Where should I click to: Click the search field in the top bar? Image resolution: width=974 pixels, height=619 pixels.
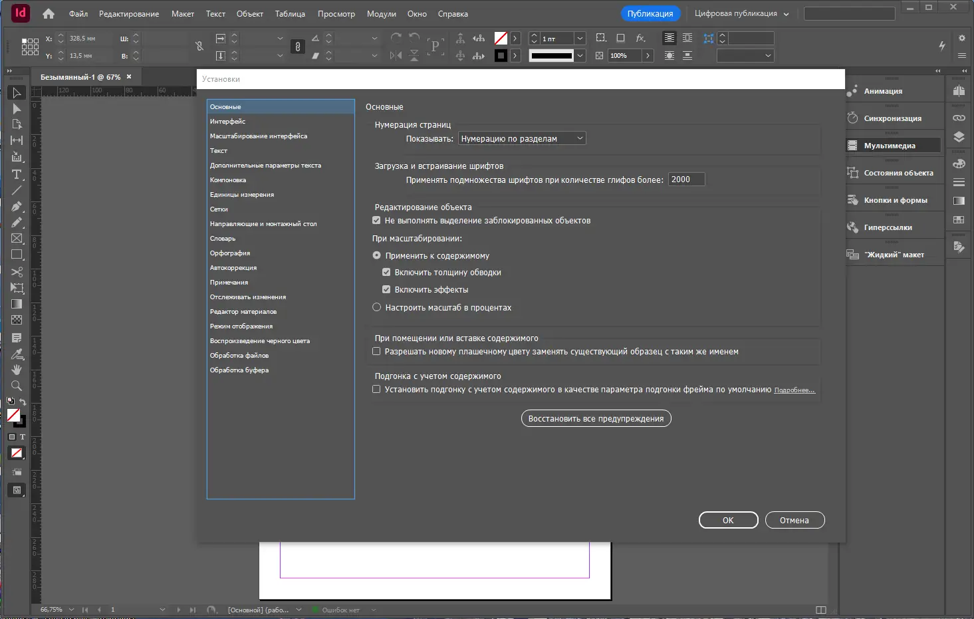tap(849, 13)
